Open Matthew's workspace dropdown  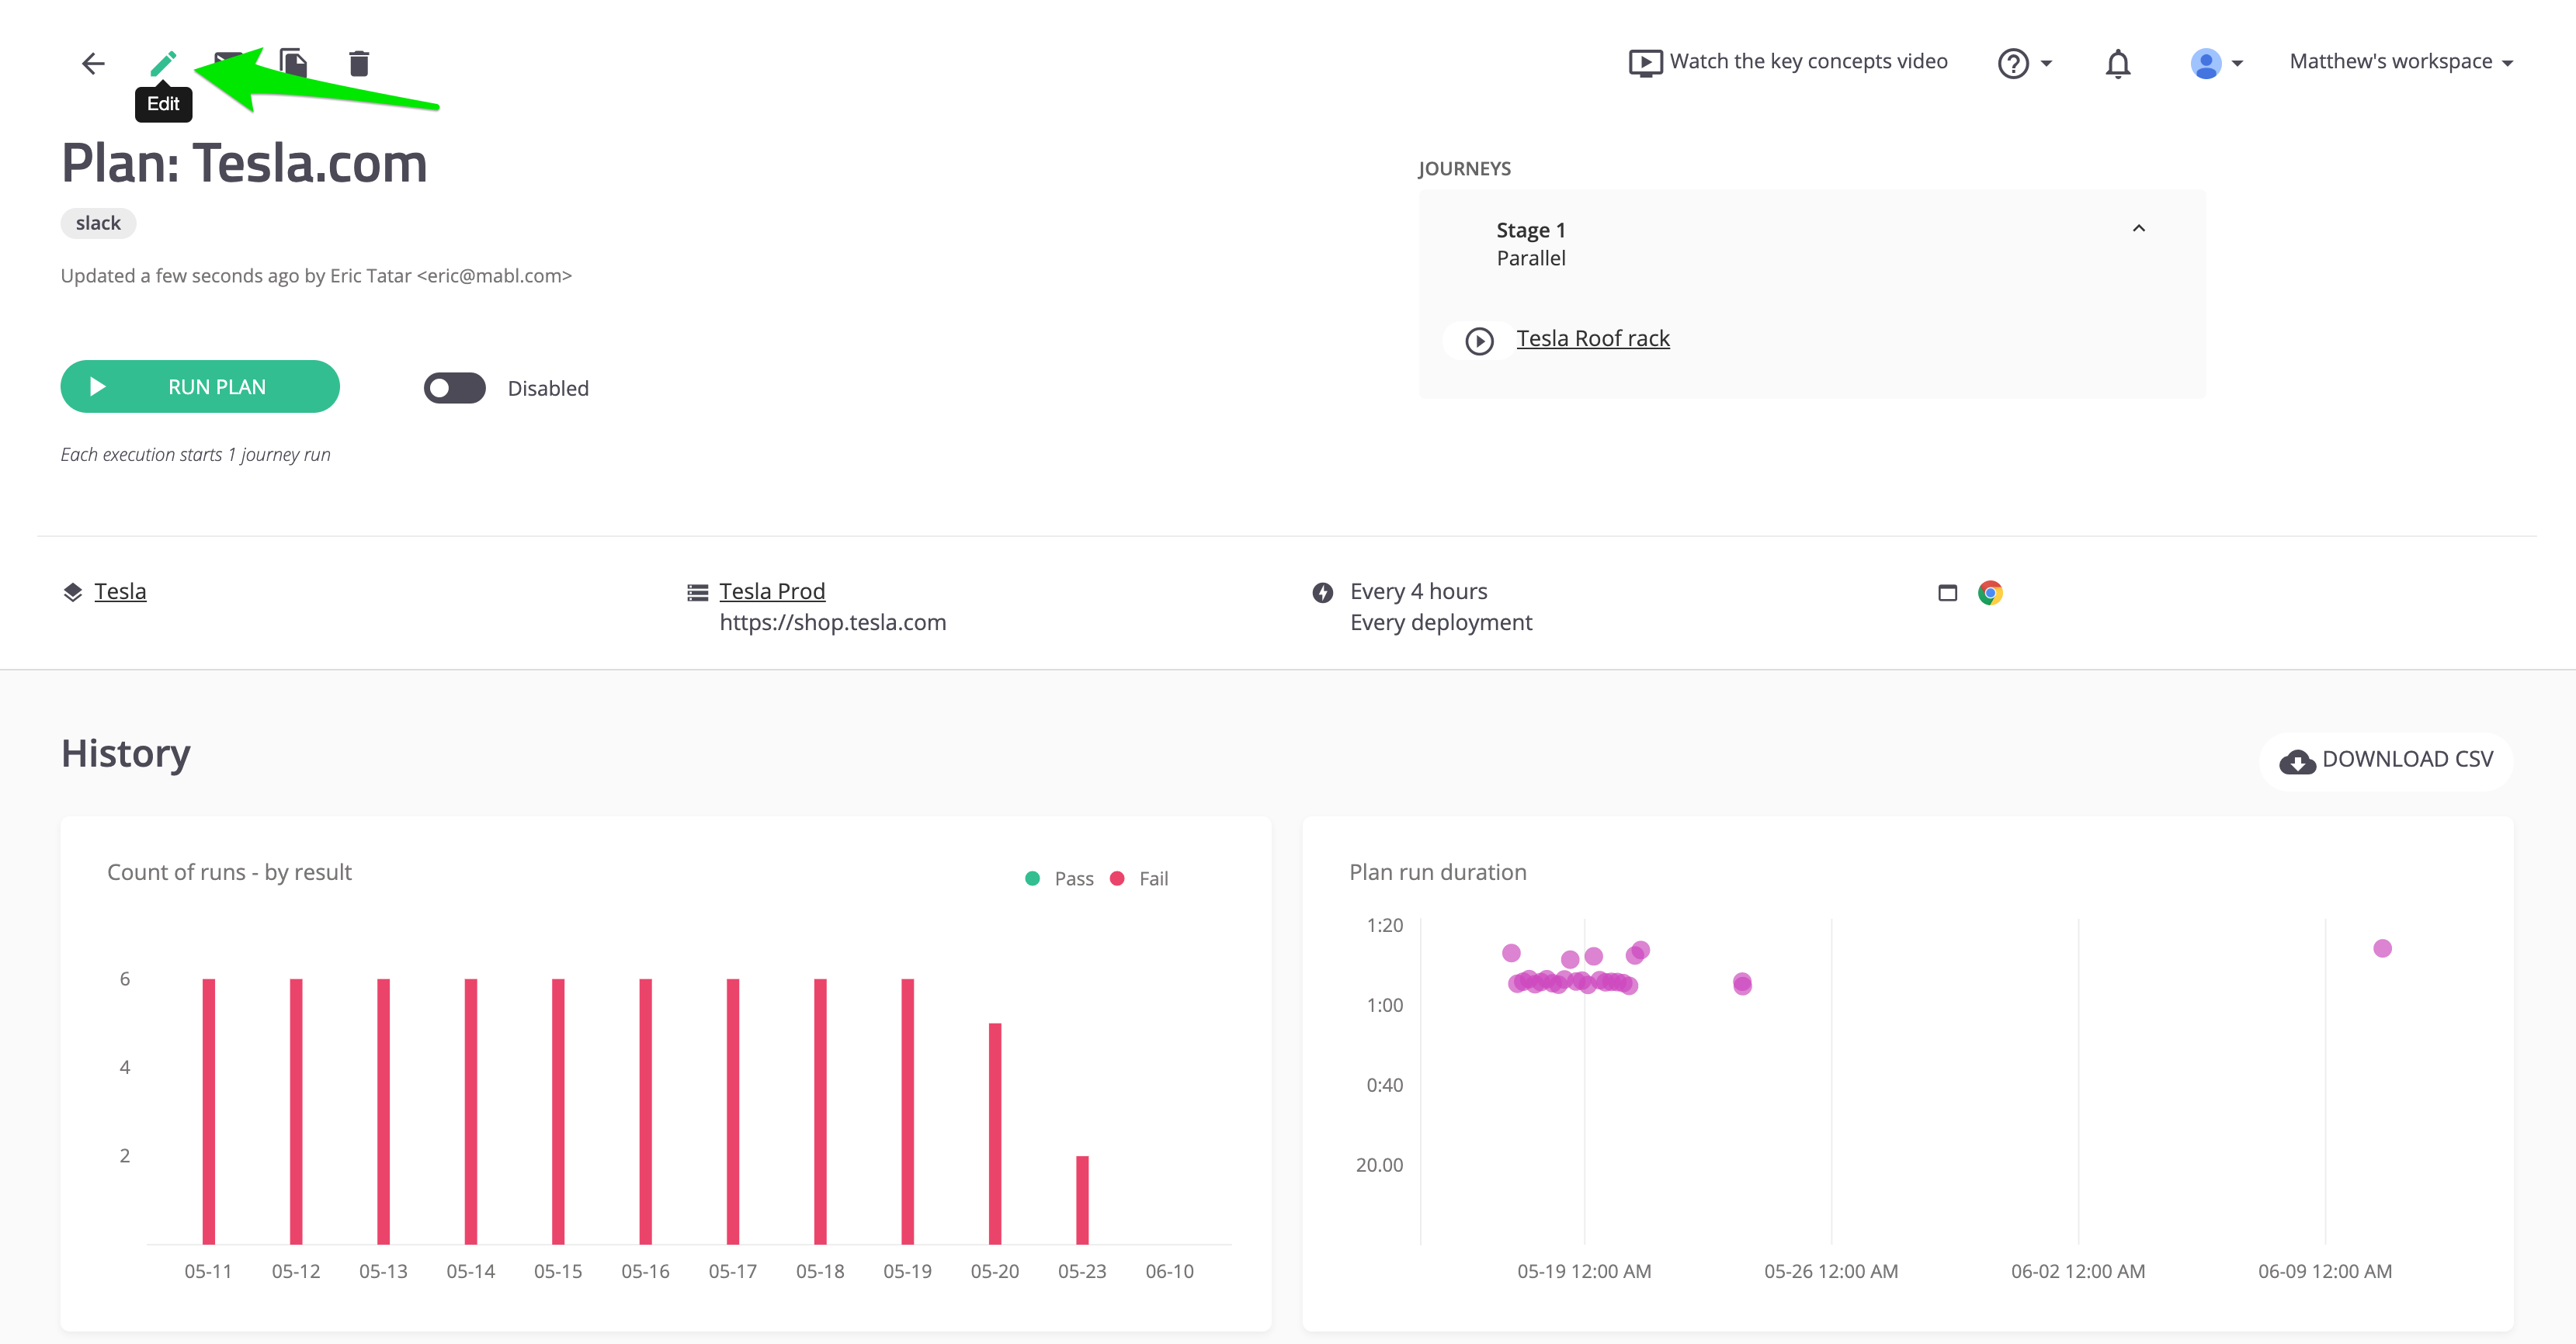[2400, 62]
